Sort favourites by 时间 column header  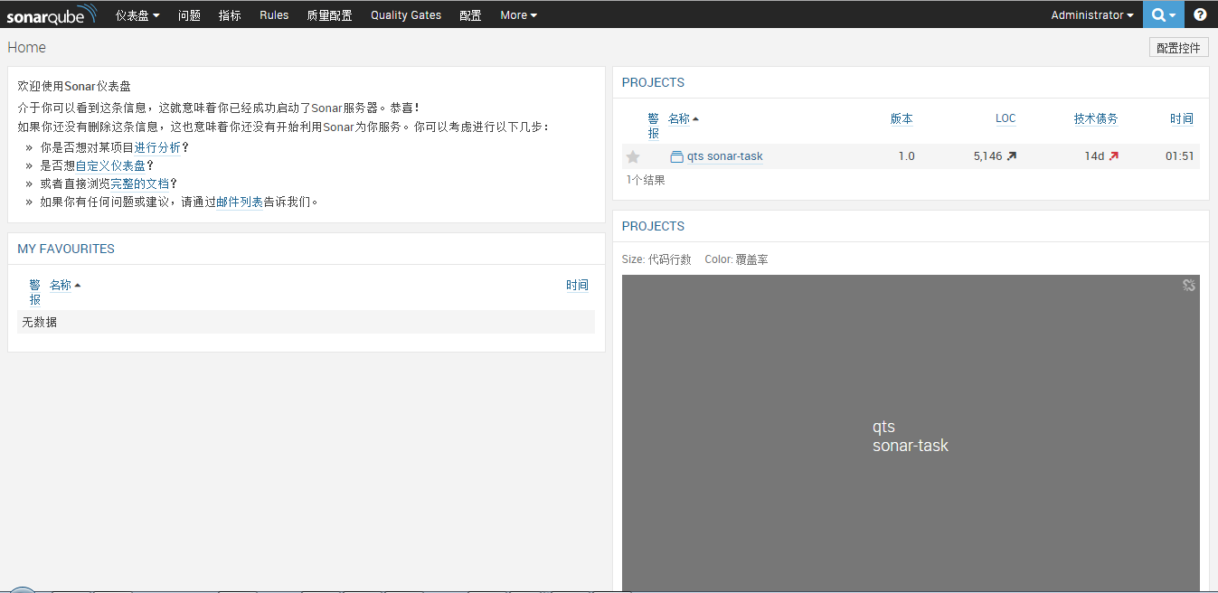click(577, 285)
